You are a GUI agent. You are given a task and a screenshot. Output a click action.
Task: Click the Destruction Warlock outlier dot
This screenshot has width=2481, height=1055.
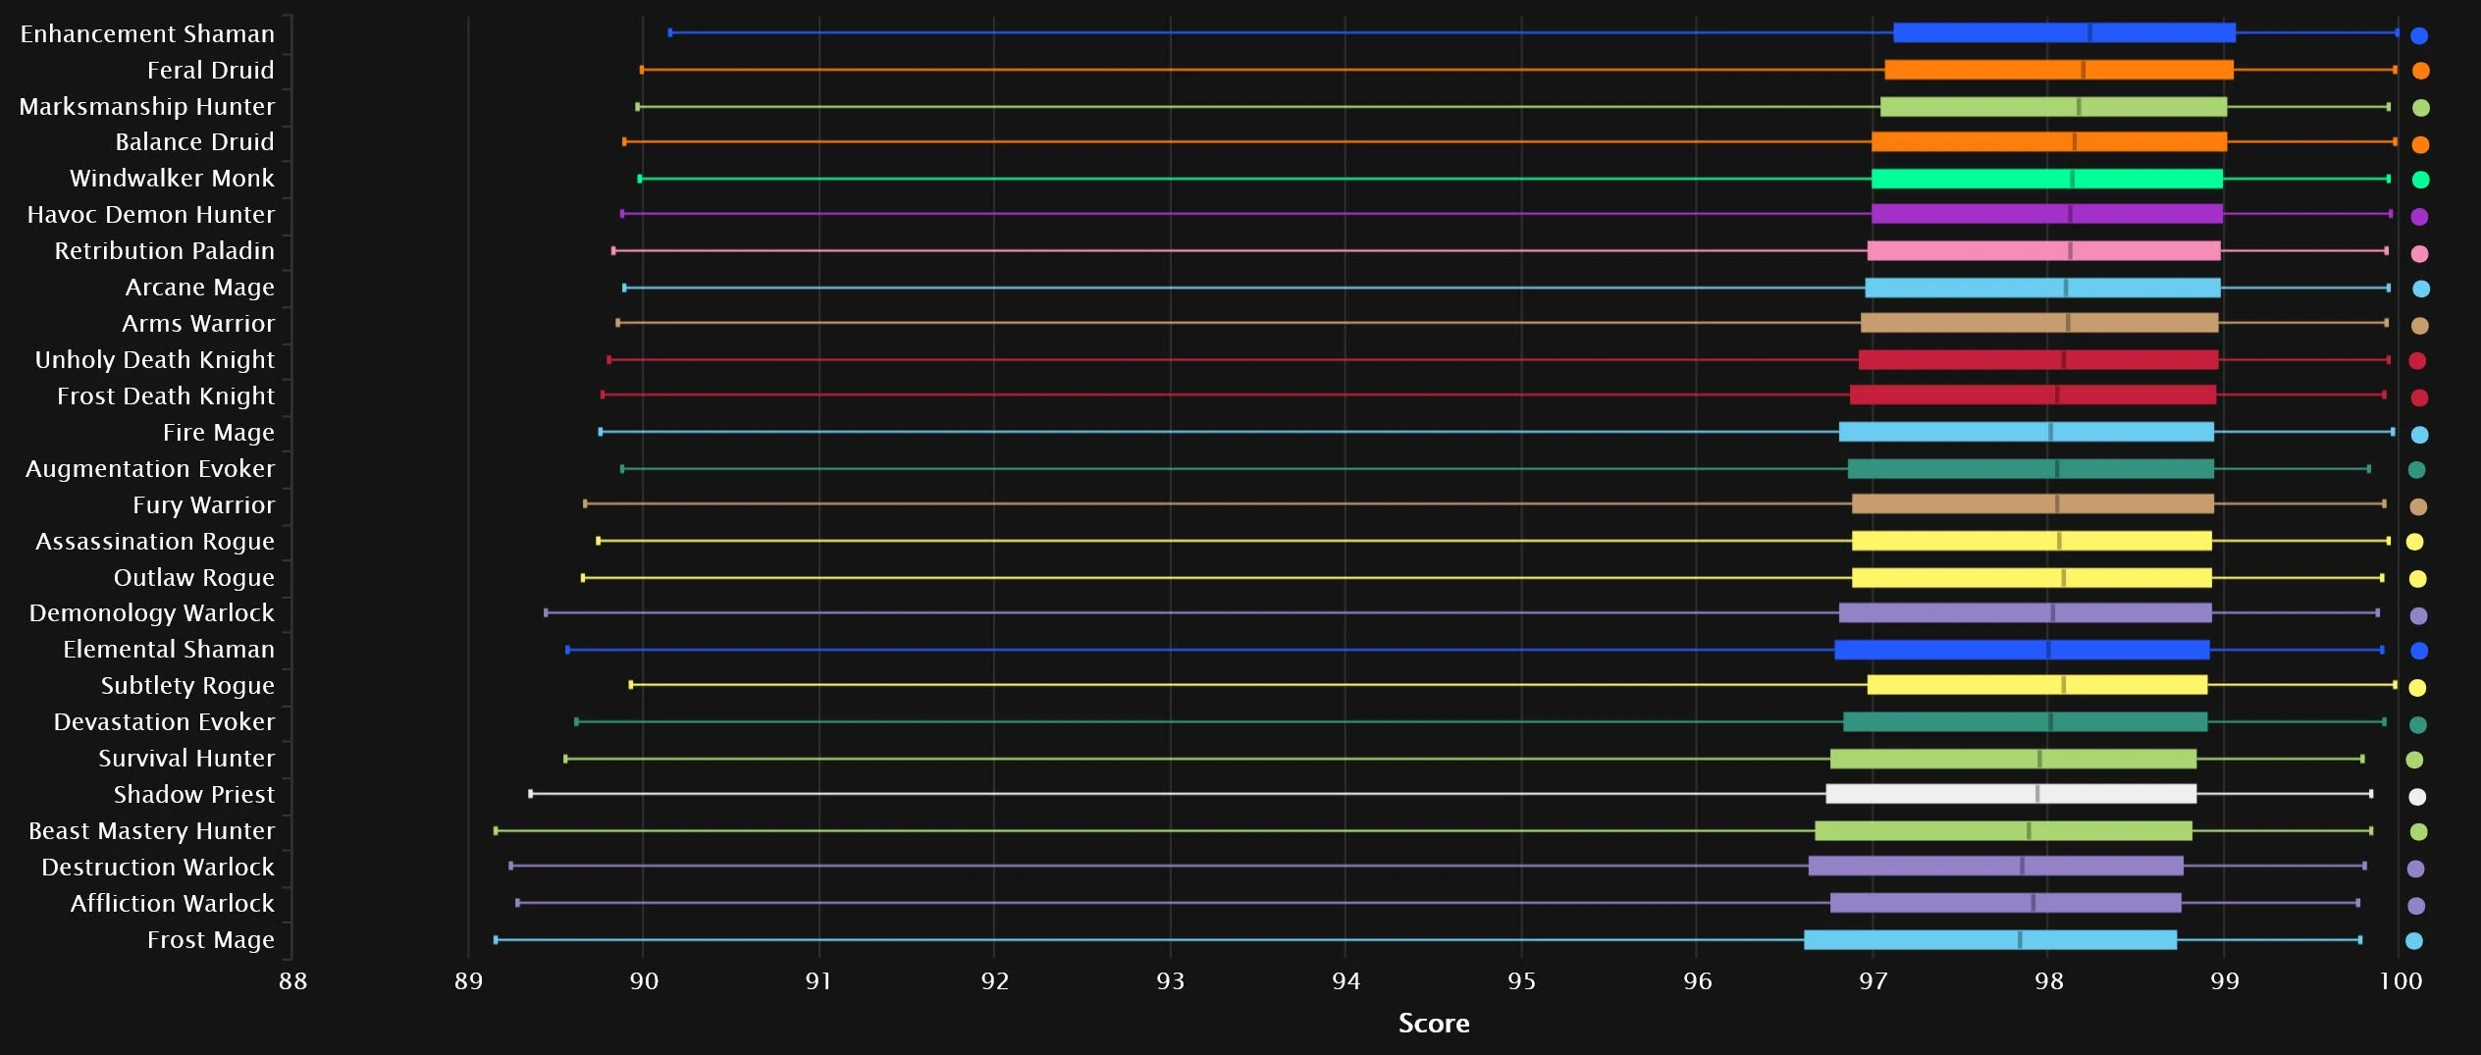[2415, 869]
